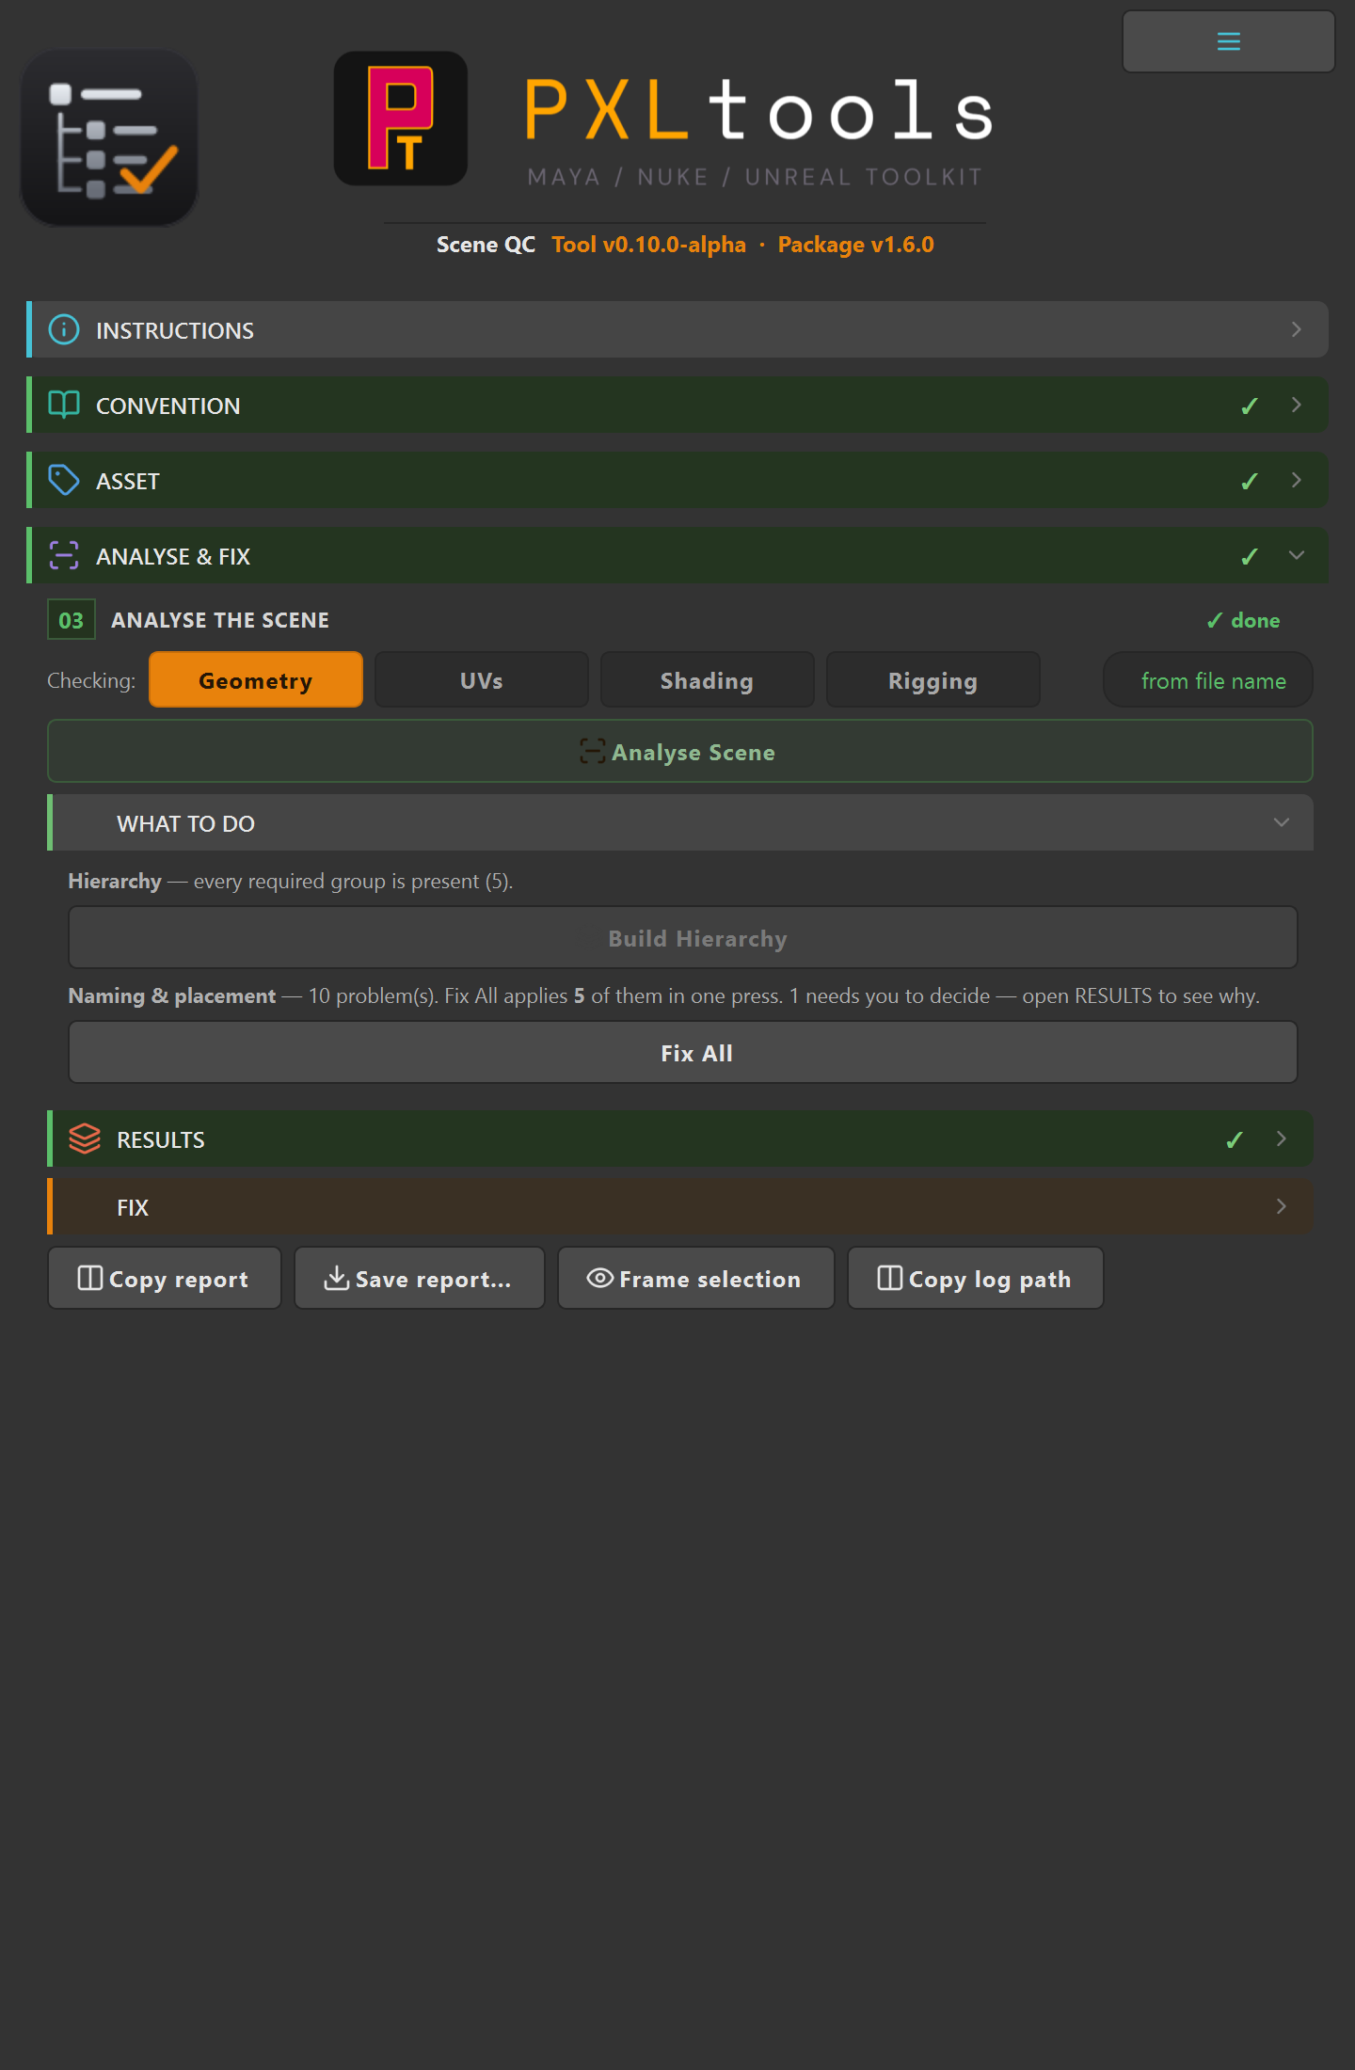Click the Analyse & Fix scan icon
Viewport: 1355px width, 2070px height.
tap(64, 555)
